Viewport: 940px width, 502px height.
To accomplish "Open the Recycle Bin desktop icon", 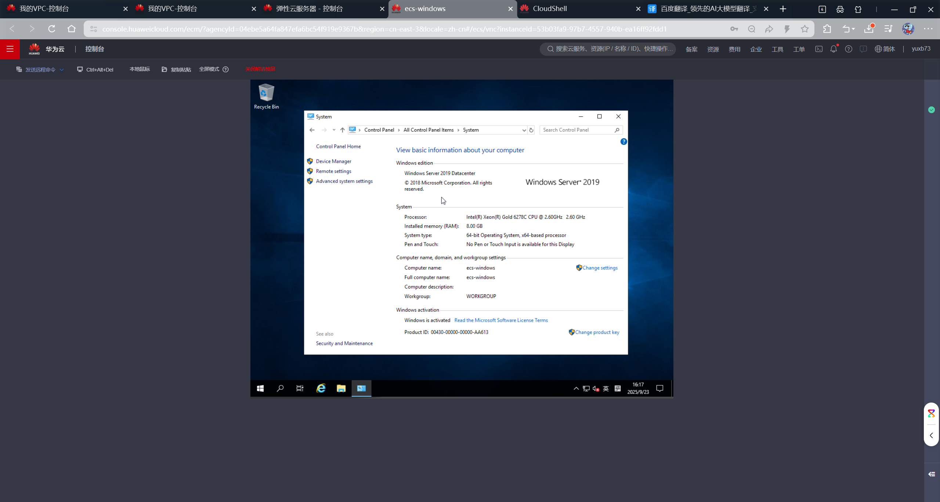I will pos(266,96).
